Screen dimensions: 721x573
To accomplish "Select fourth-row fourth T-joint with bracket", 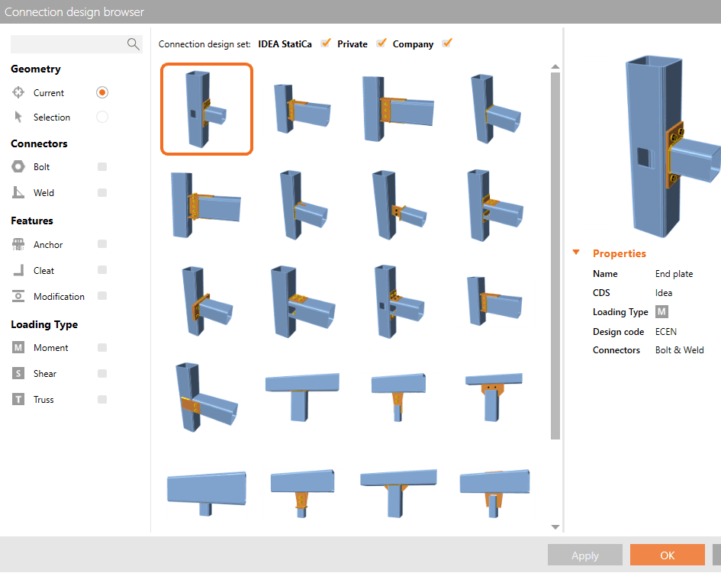I will pyautogui.click(x=494, y=398).
